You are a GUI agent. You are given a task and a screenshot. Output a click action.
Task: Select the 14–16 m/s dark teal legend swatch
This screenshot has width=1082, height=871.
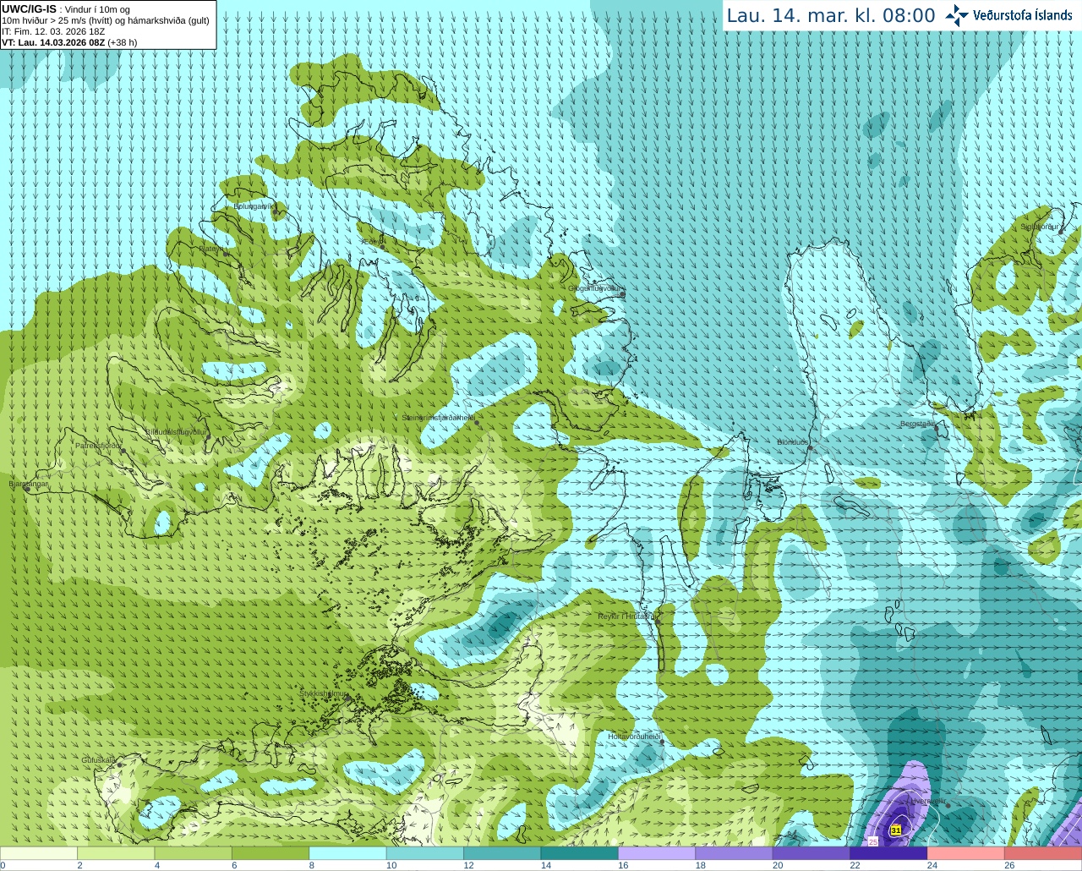point(580,853)
